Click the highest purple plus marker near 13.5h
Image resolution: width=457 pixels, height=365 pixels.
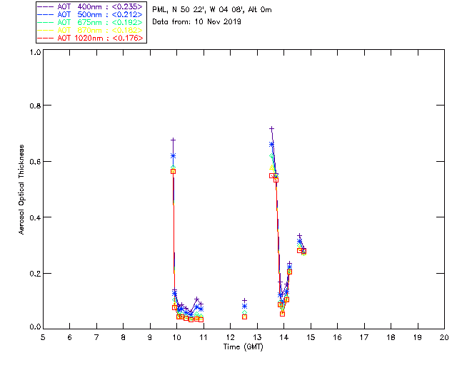[271, 128]
